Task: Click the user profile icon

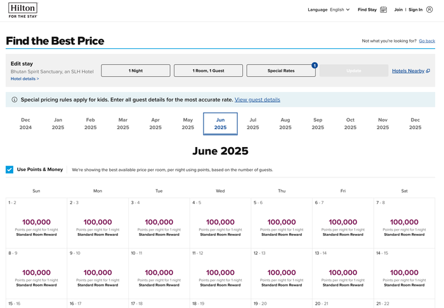Action: [x=429, y=10]
